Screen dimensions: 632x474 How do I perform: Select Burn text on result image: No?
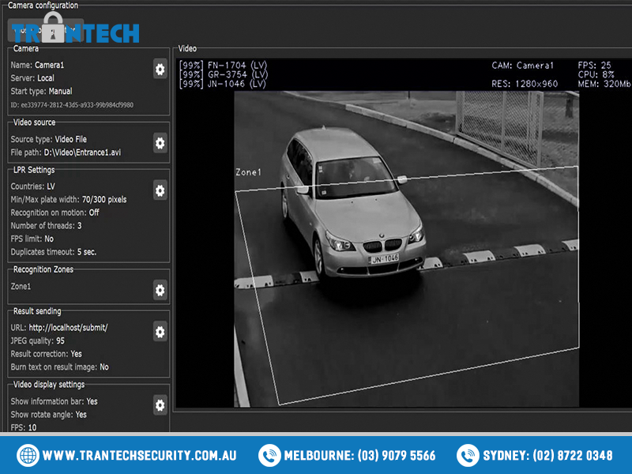(x=60, y=367)
